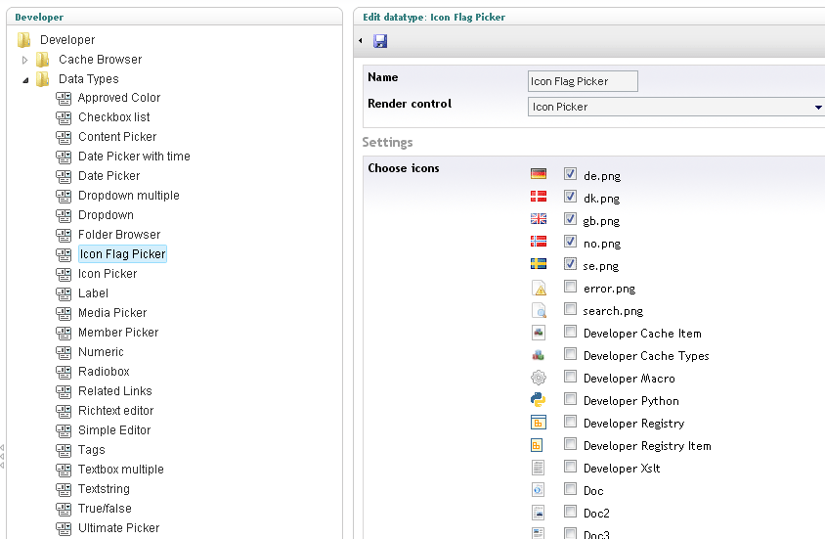
Task: Click the Developer Python snake icon
Action: 539,400
